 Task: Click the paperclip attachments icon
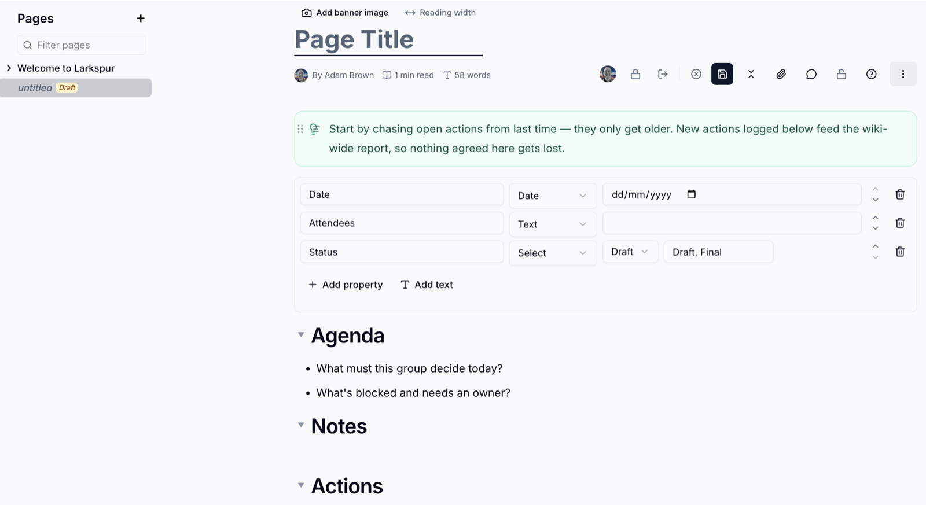(x=781, y=74)
